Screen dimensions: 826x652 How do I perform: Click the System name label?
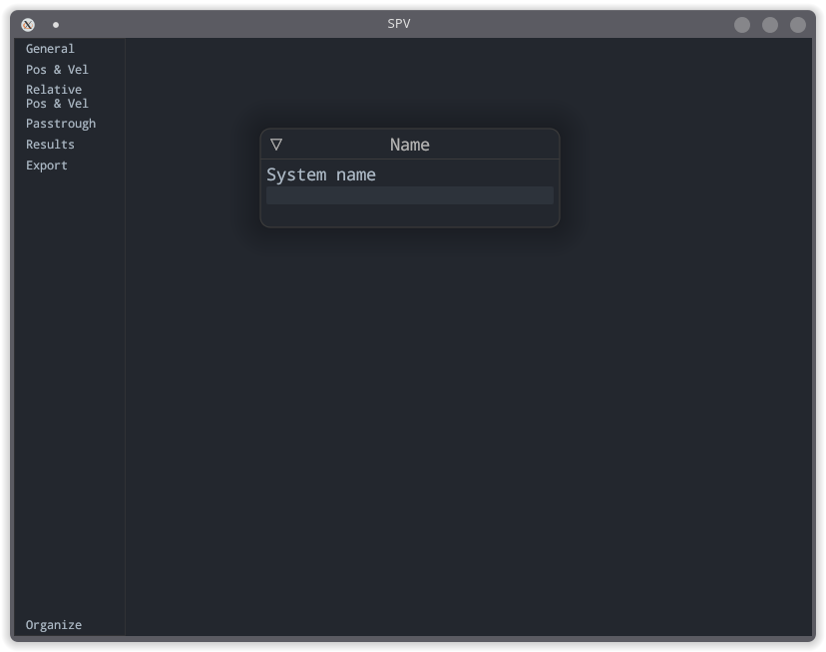pyautogui.click(x=321, y=173)
